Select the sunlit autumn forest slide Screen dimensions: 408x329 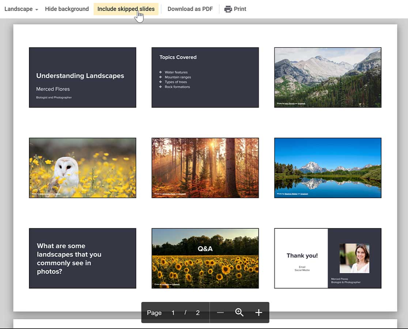205,168
